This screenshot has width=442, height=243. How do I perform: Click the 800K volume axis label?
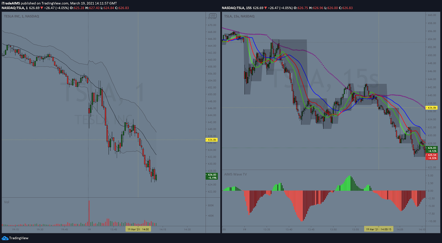pos(211,205)
